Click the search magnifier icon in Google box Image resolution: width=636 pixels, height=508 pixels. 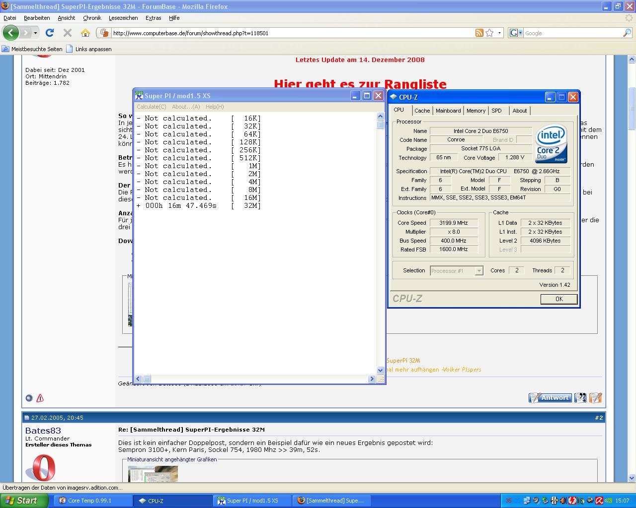click(627, 33)
